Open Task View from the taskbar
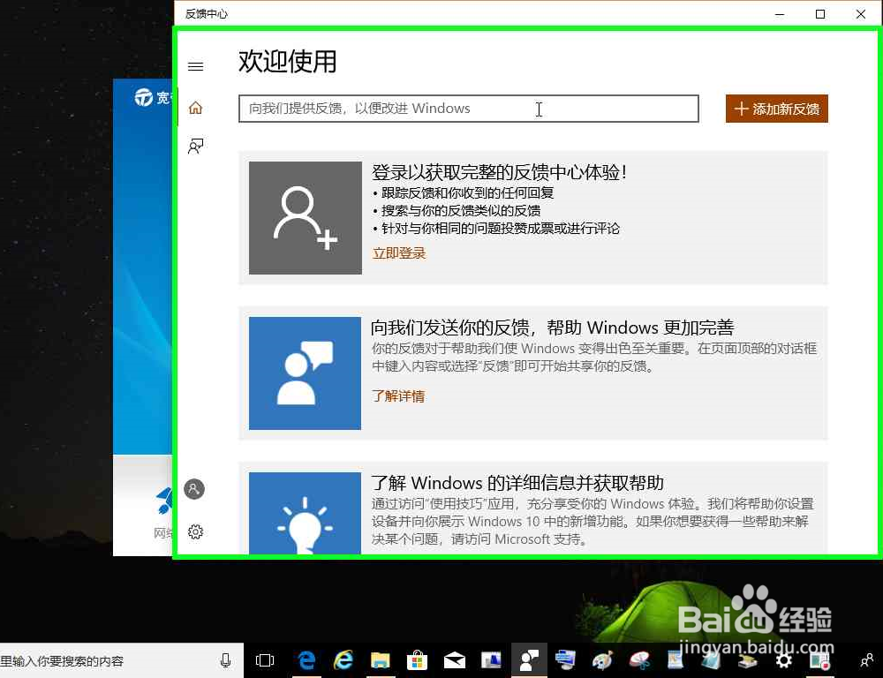 point(265,659)
